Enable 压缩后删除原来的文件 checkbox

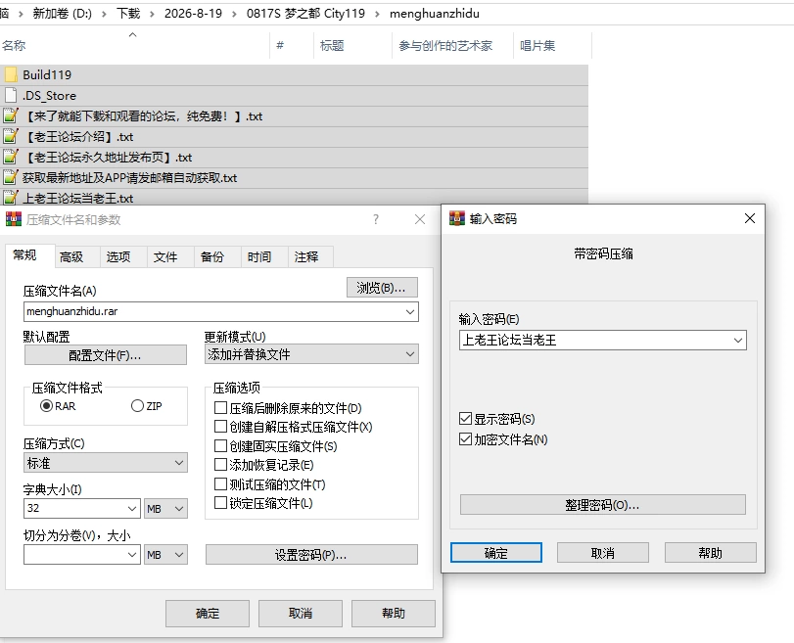click(x=220, y=407)
